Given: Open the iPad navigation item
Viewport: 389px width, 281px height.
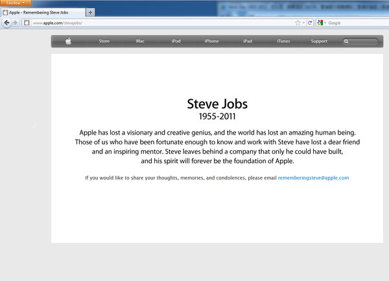Looking at the screenshot, I should tap(248, 41).
